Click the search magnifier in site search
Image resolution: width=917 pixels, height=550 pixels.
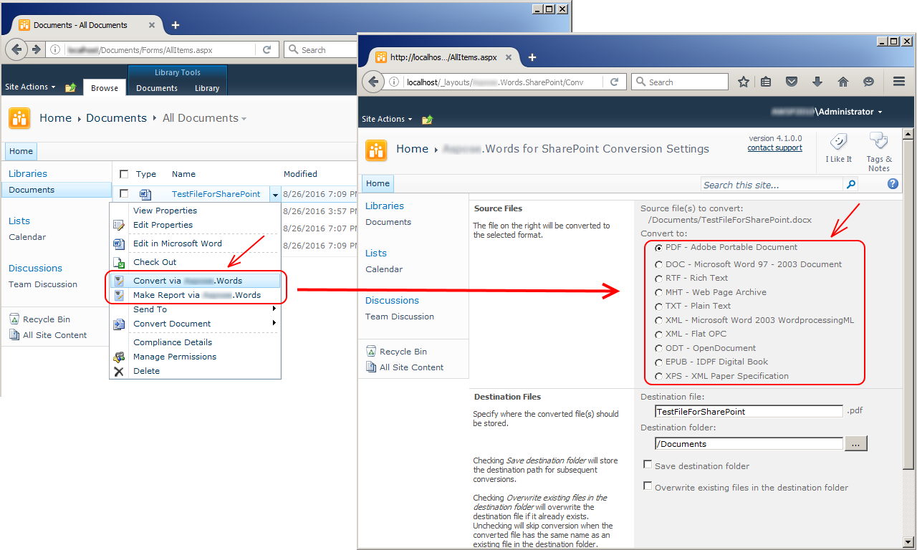click(850, 185)
